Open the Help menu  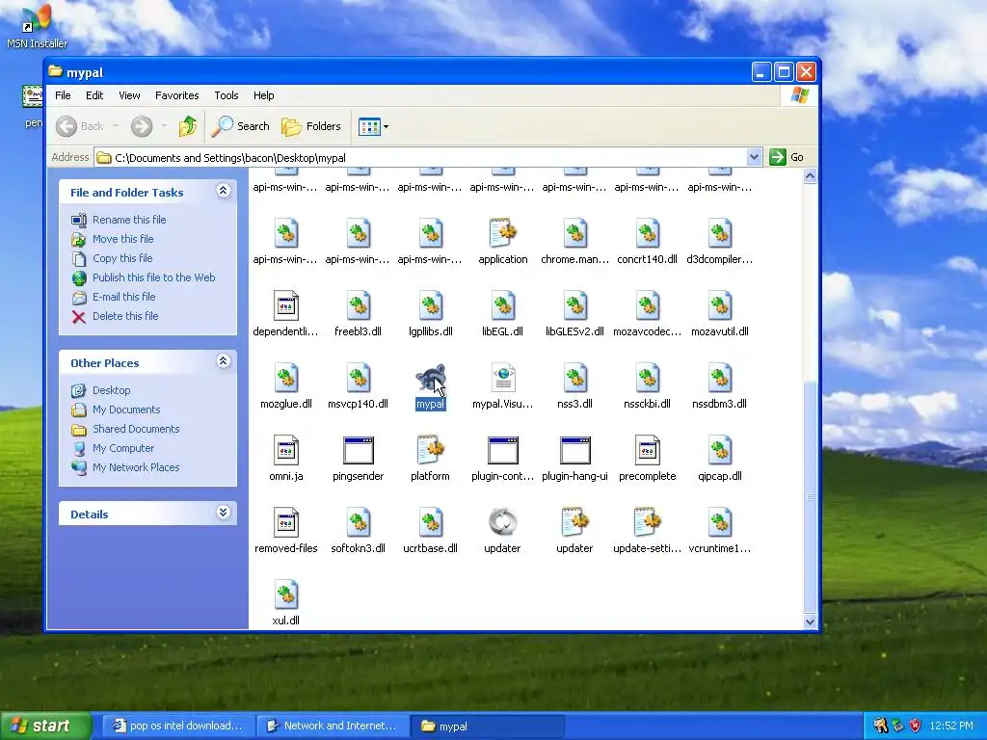click(x=264, y=95)
